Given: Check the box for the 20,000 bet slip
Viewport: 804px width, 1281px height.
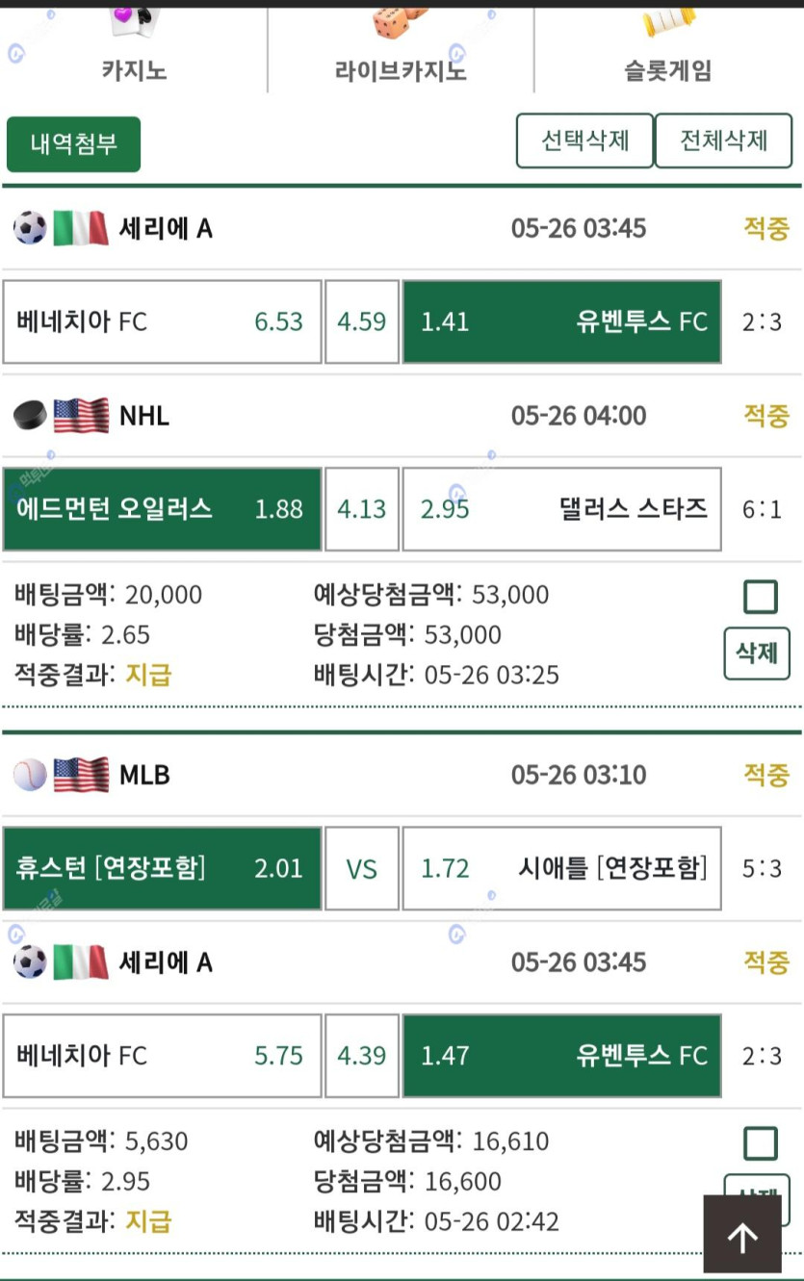Looking at the screenshot, I should (x=761, y=597).
